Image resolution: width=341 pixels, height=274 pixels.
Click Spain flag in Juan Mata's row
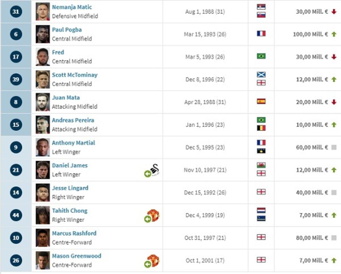261,101
